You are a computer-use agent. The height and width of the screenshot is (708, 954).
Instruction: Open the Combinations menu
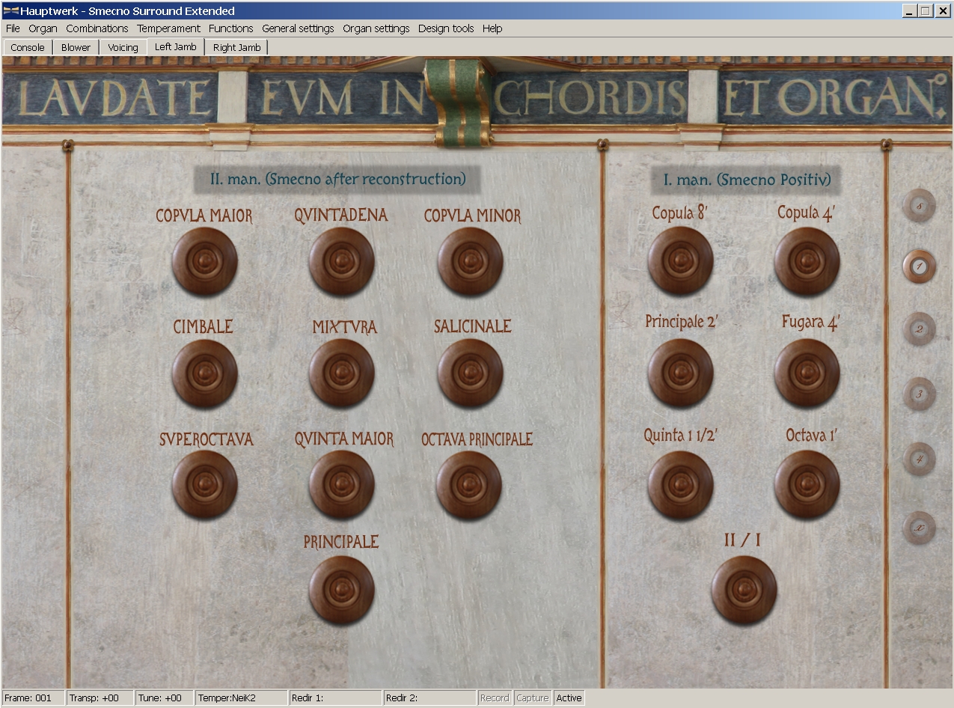[x=97, y=28]
